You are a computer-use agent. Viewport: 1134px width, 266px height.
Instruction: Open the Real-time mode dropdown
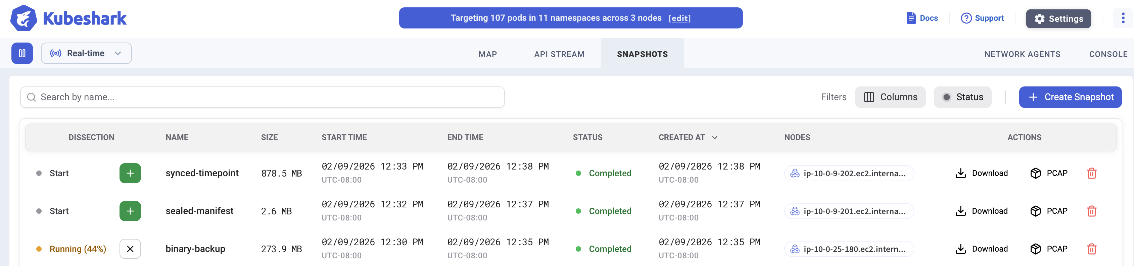86,53
